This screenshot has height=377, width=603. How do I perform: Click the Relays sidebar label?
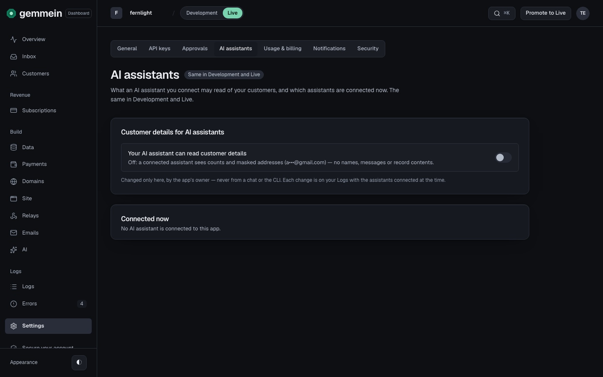click(x=30, y=216)
